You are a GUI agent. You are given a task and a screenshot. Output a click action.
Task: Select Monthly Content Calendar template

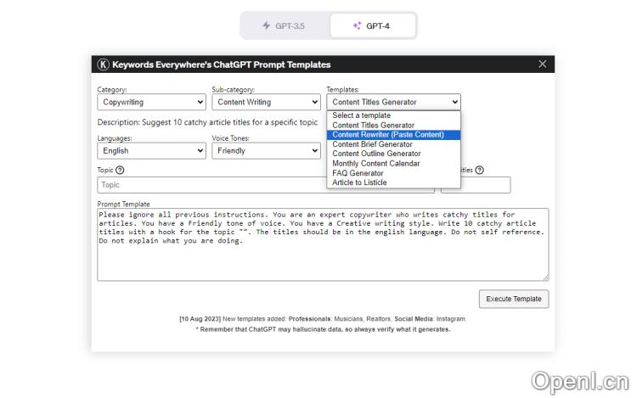coord(376,163)
